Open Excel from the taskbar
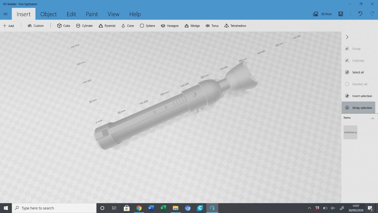The image size is (378, 213). [x=163, y=208]
